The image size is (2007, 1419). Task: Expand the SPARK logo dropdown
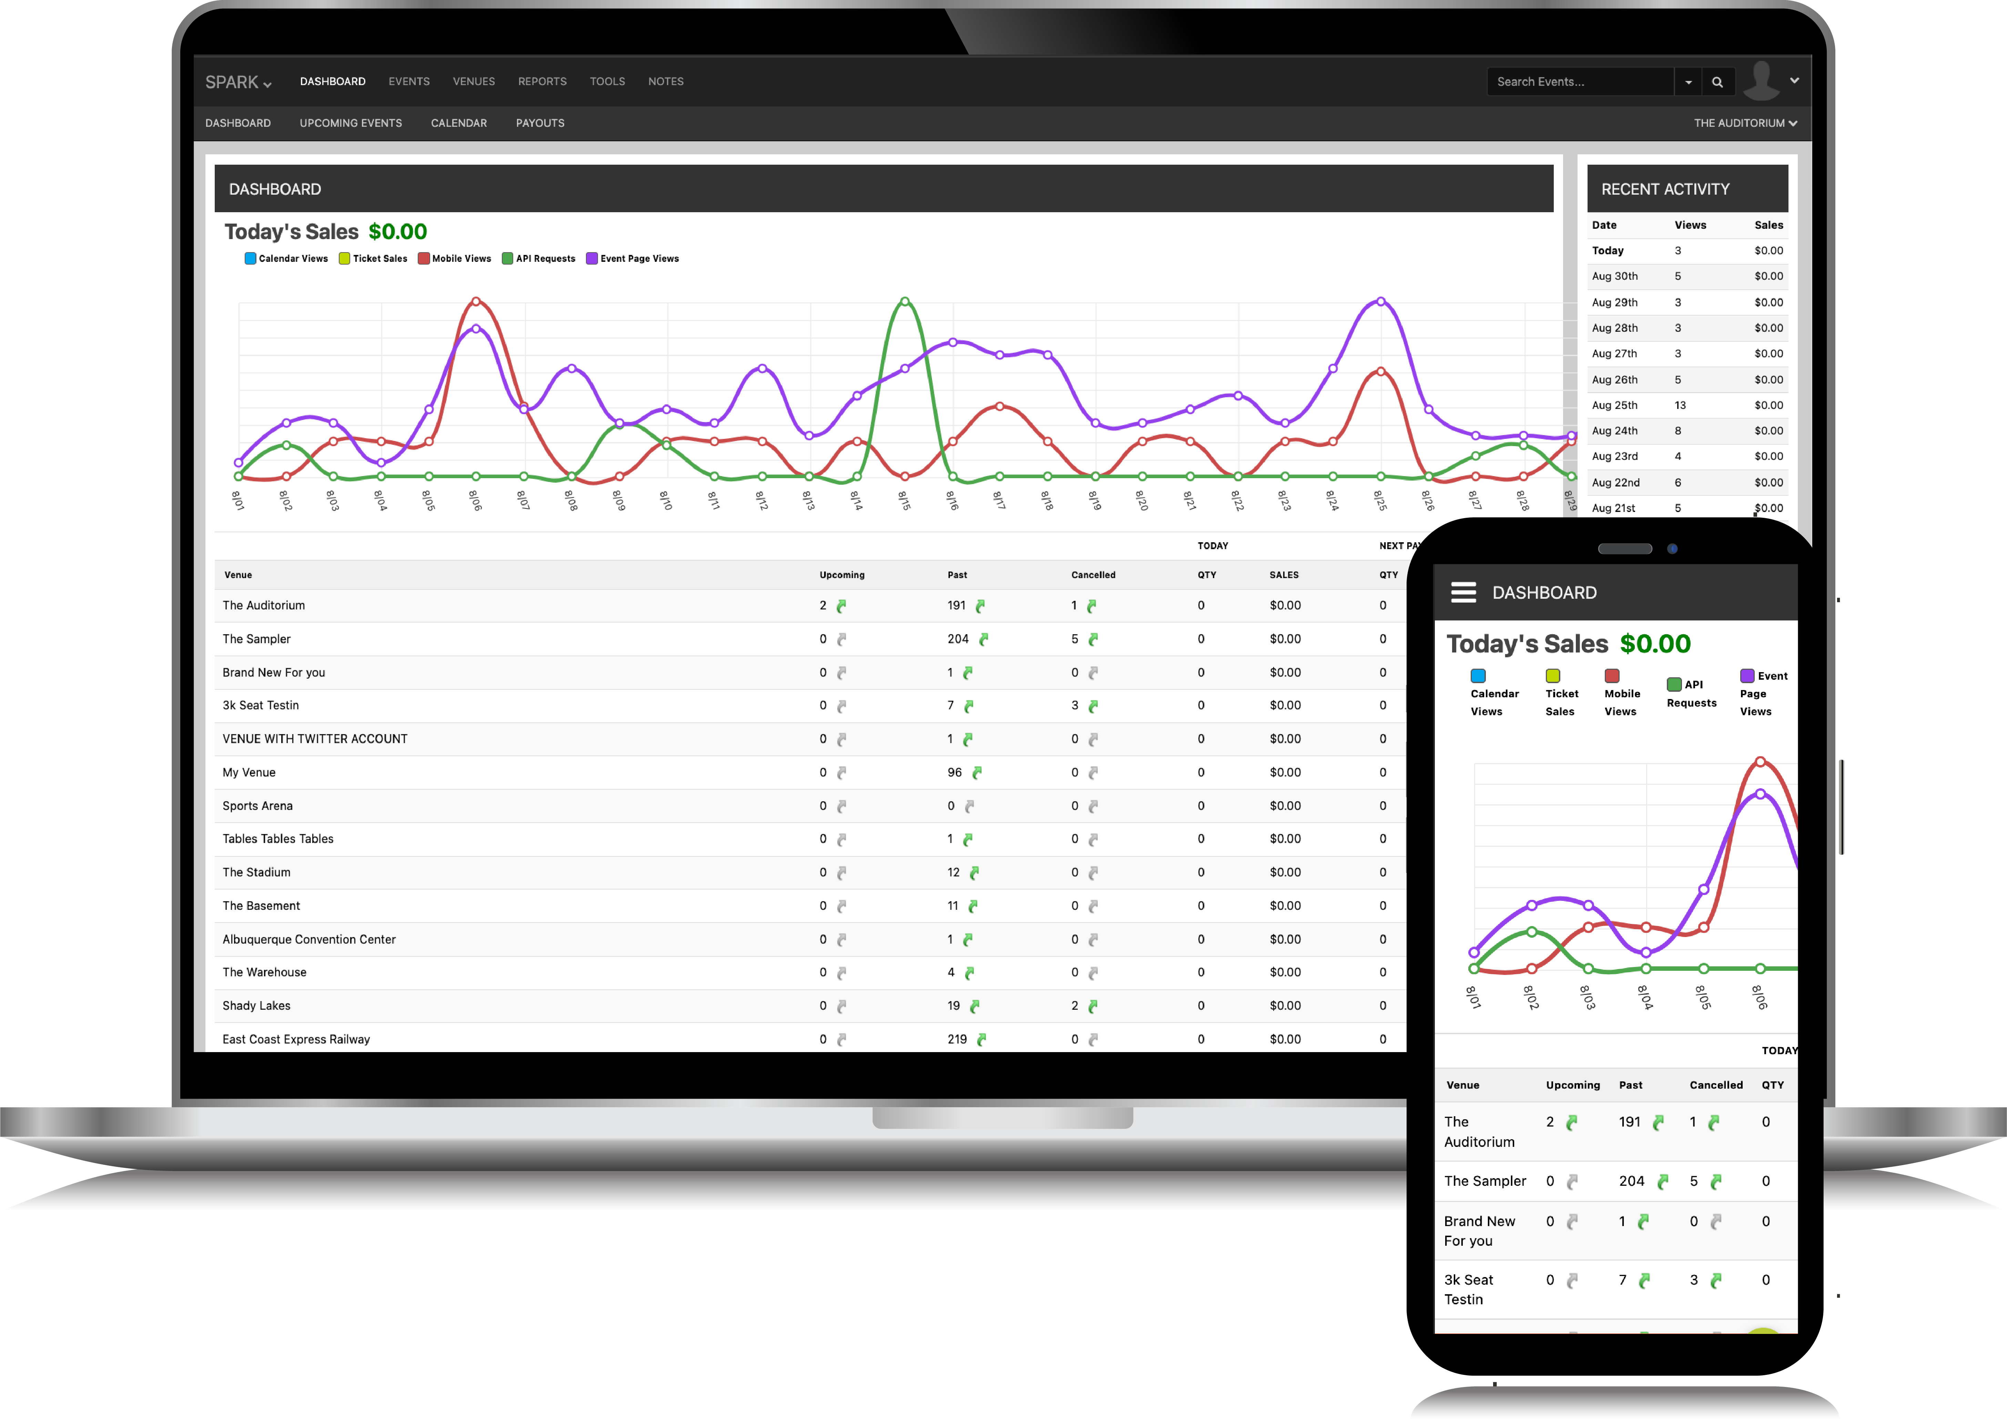pyautogui.click(x=239, y=82)
